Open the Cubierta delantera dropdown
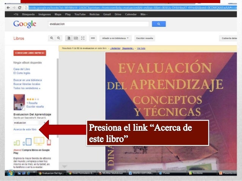 coord(228,38)
